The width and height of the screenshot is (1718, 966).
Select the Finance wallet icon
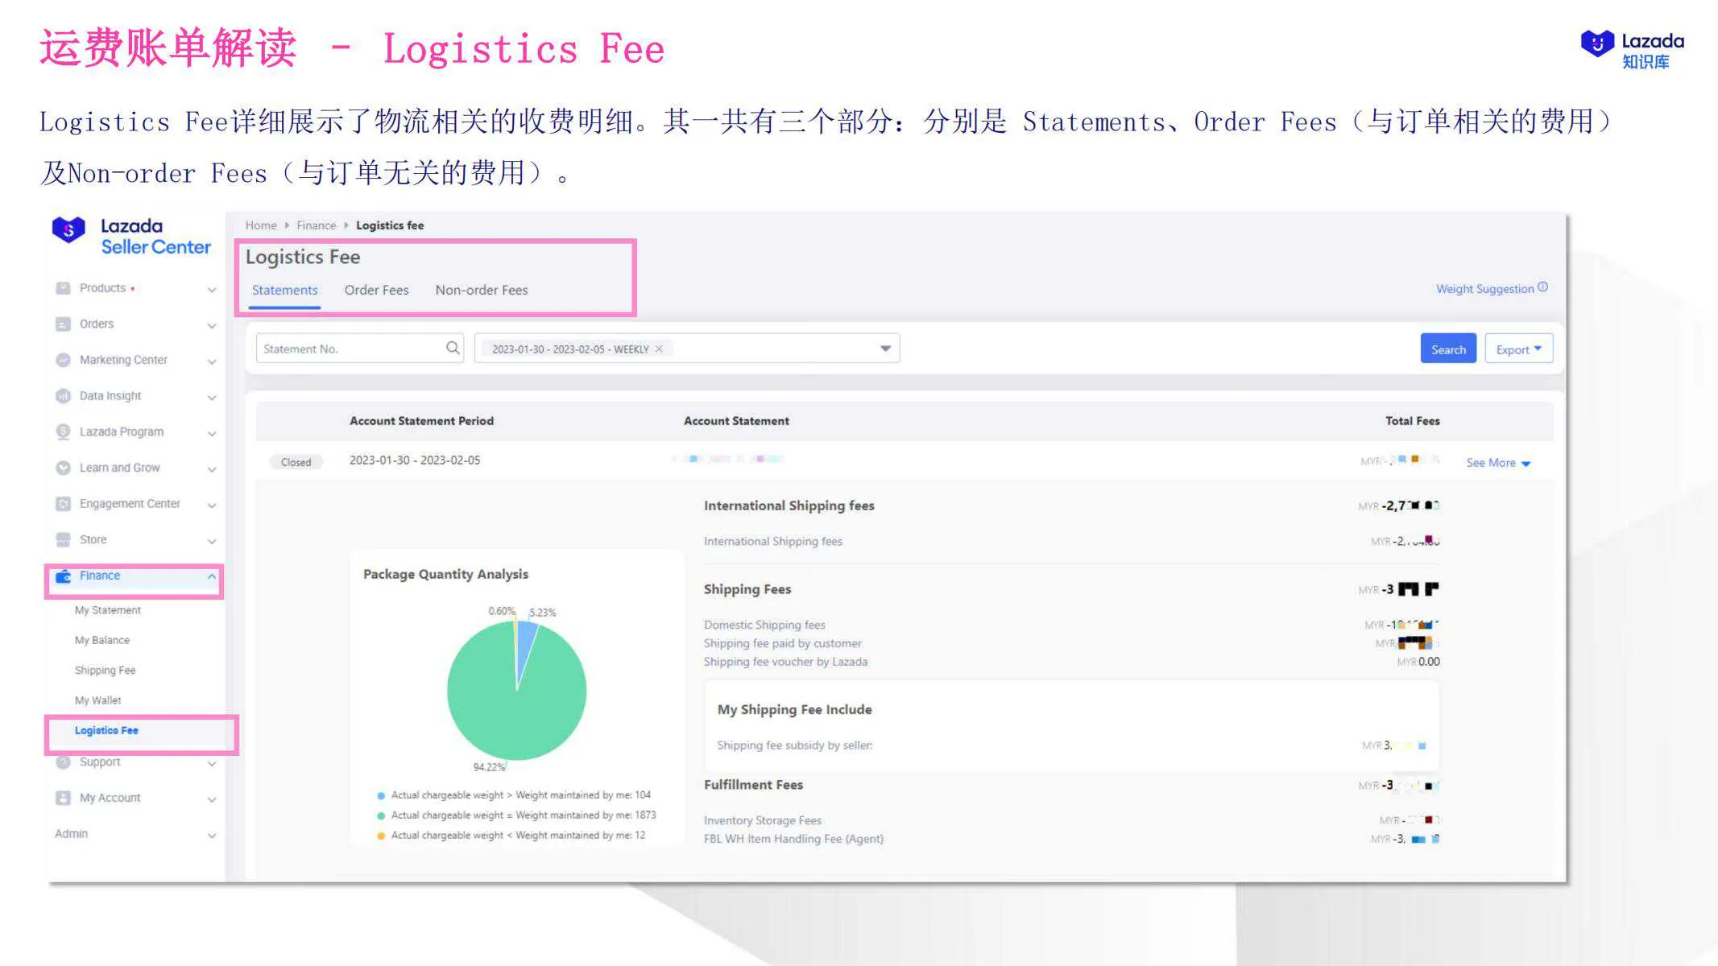63,575
